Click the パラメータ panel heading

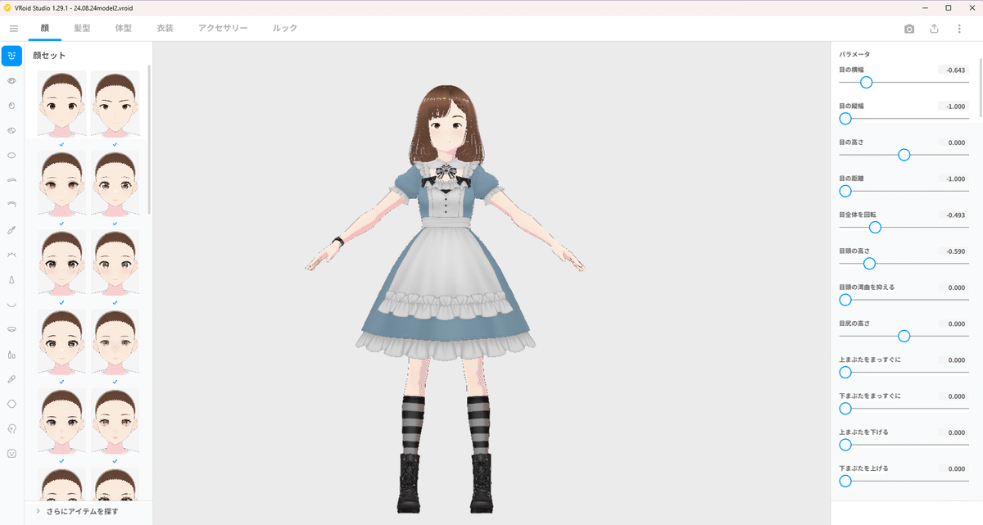854,54
